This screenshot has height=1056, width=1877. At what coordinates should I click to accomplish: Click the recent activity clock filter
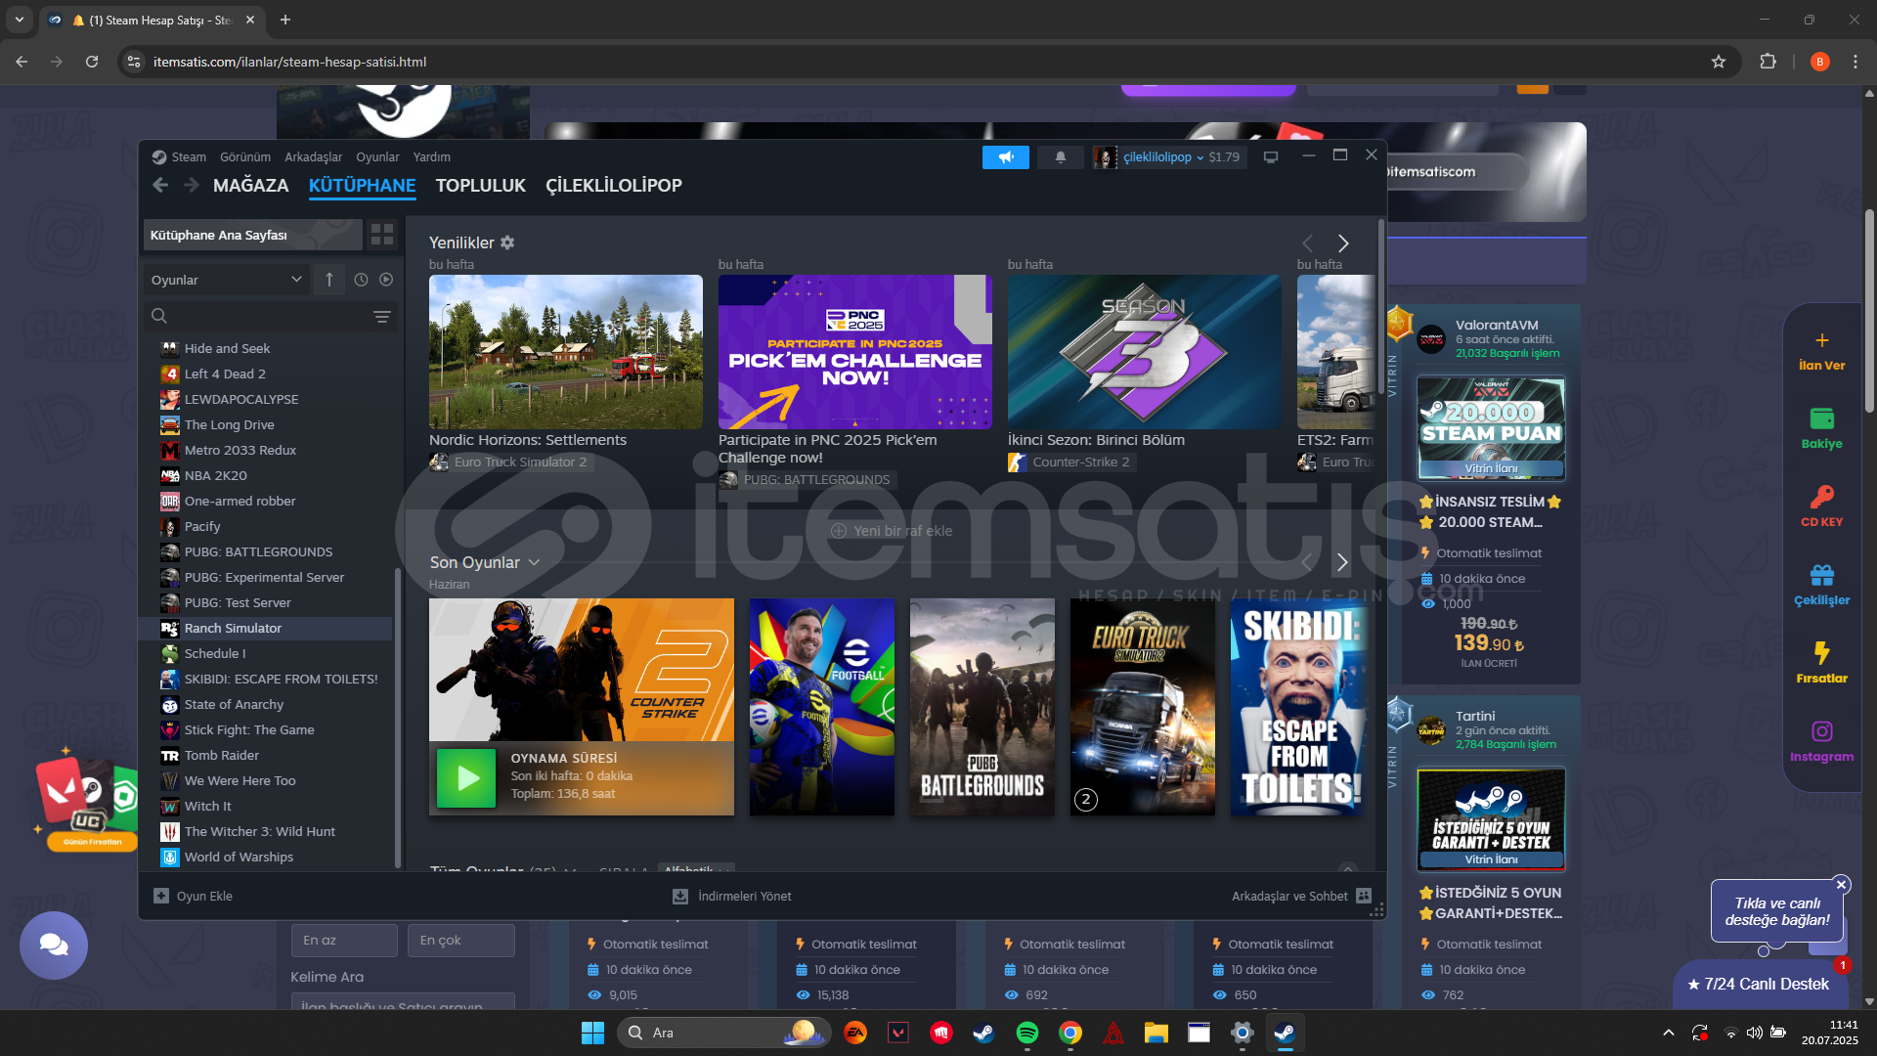[361, 280]
